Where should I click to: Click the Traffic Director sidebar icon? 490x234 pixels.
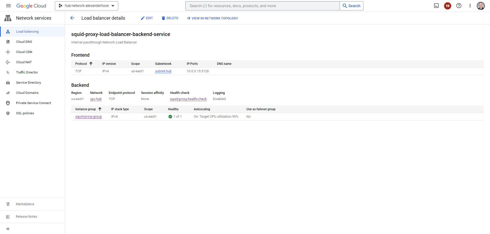click(x=8, y=72)
